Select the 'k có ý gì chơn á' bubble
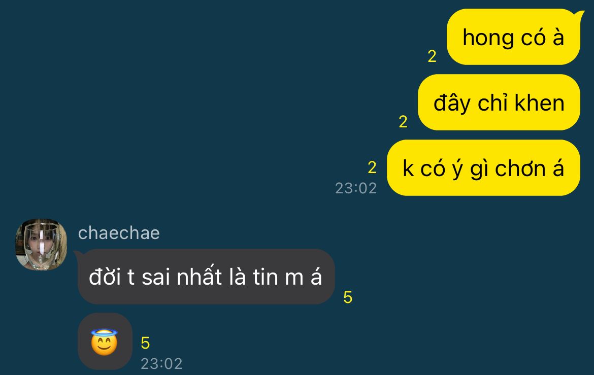The width and height of the screenshot is (594, 375). point(483,168)
